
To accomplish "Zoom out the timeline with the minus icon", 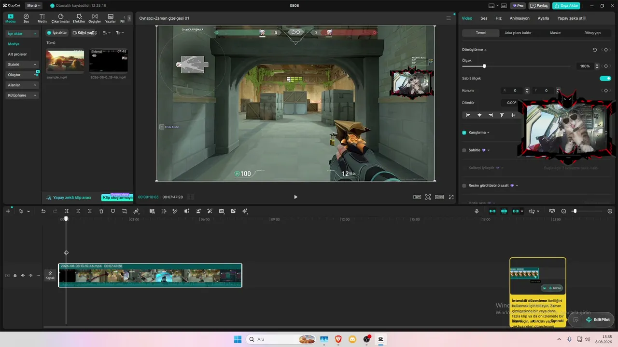I will [x=563, y=211].
